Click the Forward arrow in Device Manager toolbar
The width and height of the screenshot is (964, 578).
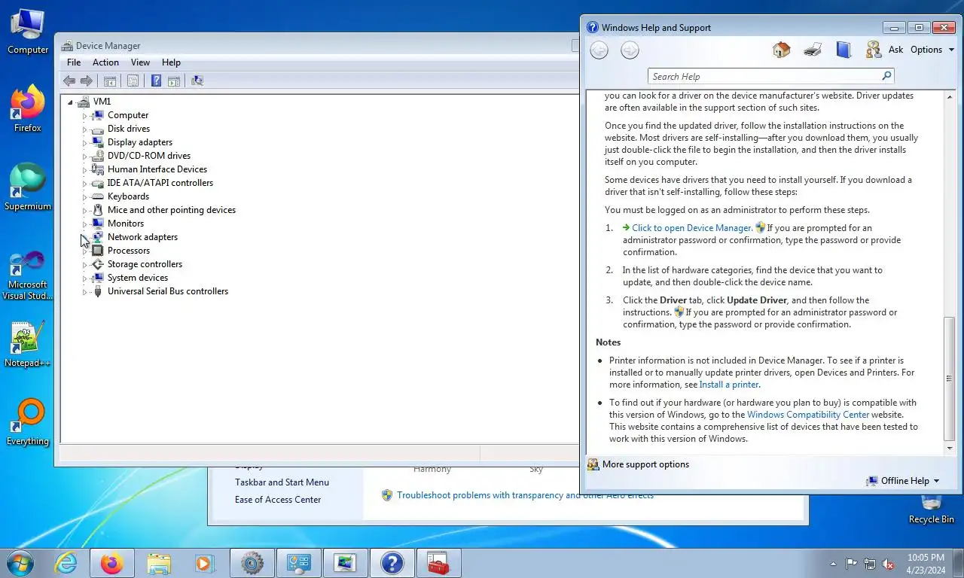click(x=87, y=81)
